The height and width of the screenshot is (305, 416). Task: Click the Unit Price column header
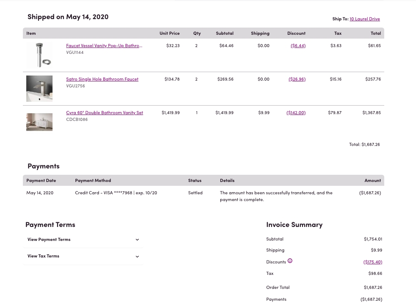(x=169, y=33)
